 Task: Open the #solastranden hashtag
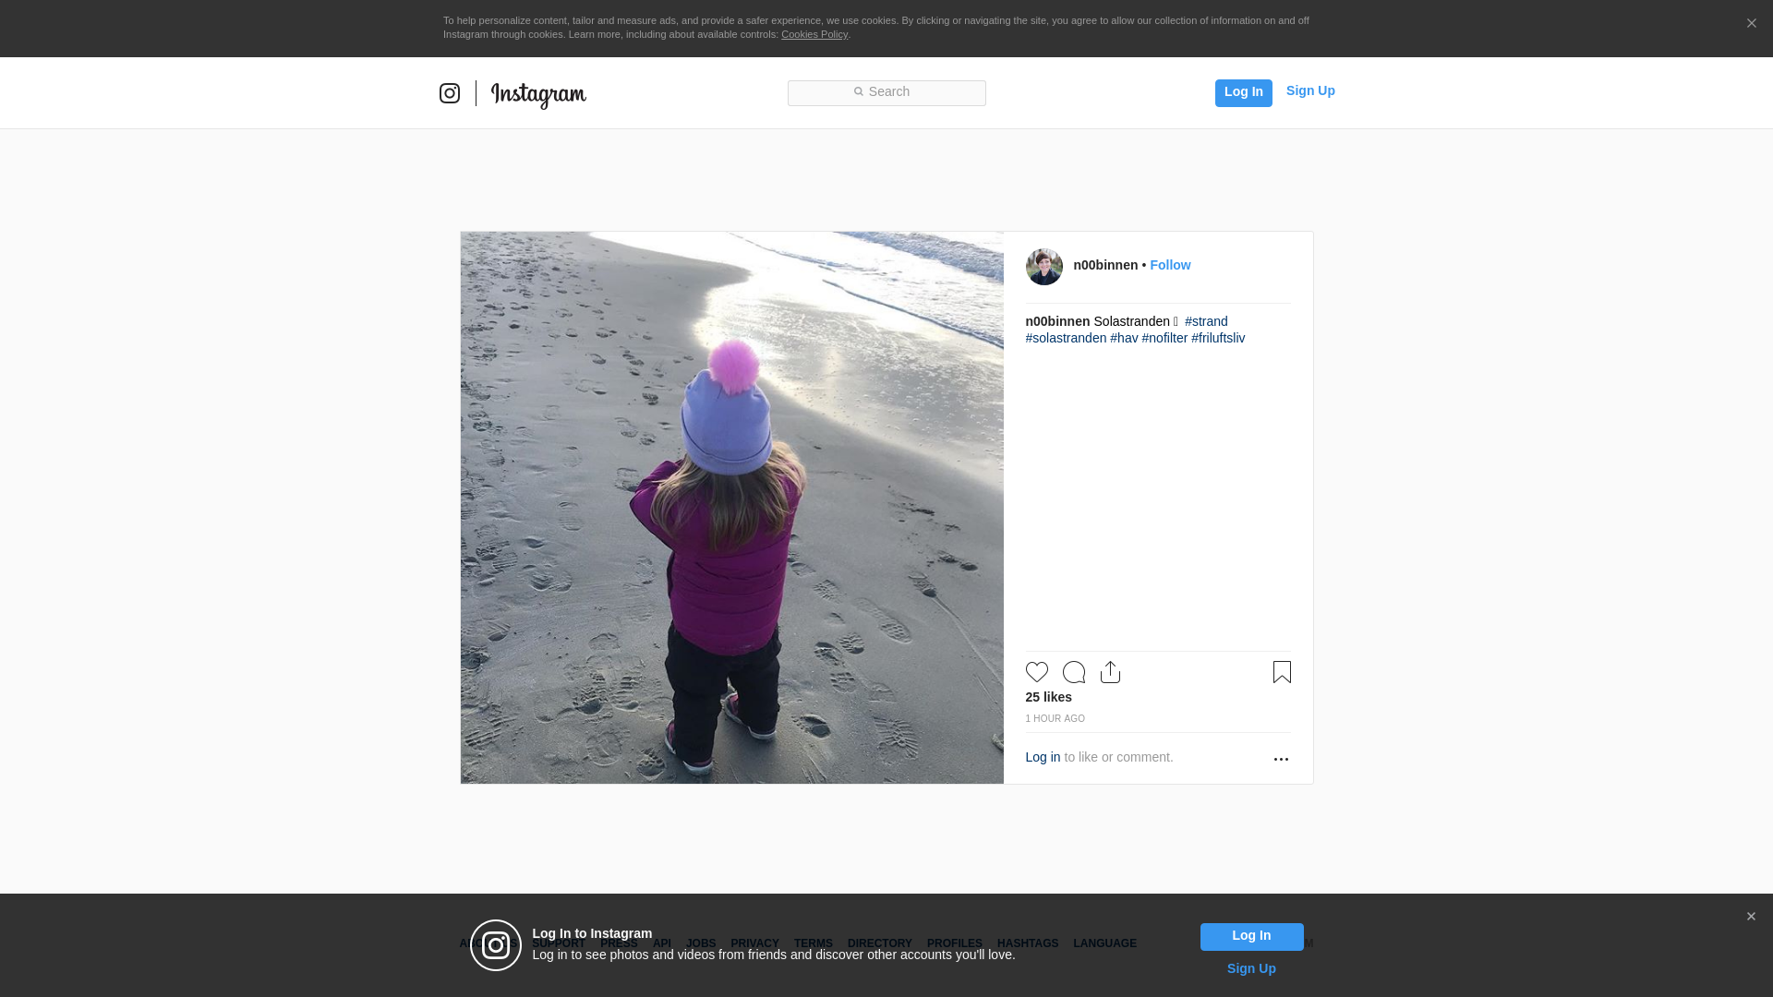click(1066, 338)
